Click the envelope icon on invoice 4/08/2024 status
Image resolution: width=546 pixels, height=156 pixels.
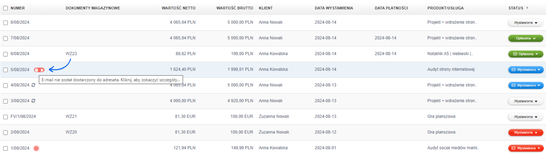[514, 85]
